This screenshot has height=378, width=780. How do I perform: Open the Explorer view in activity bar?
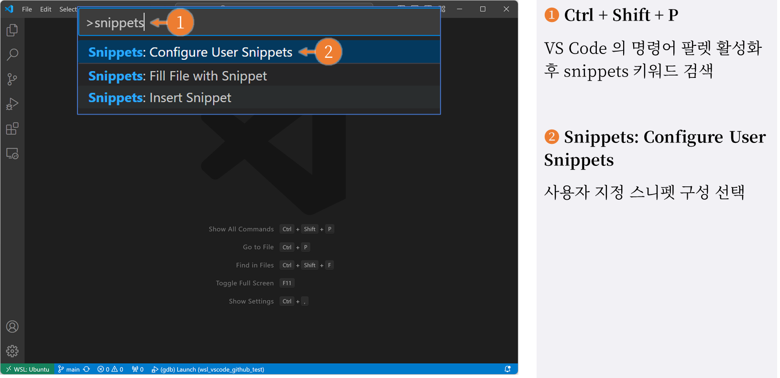[12, 30]
